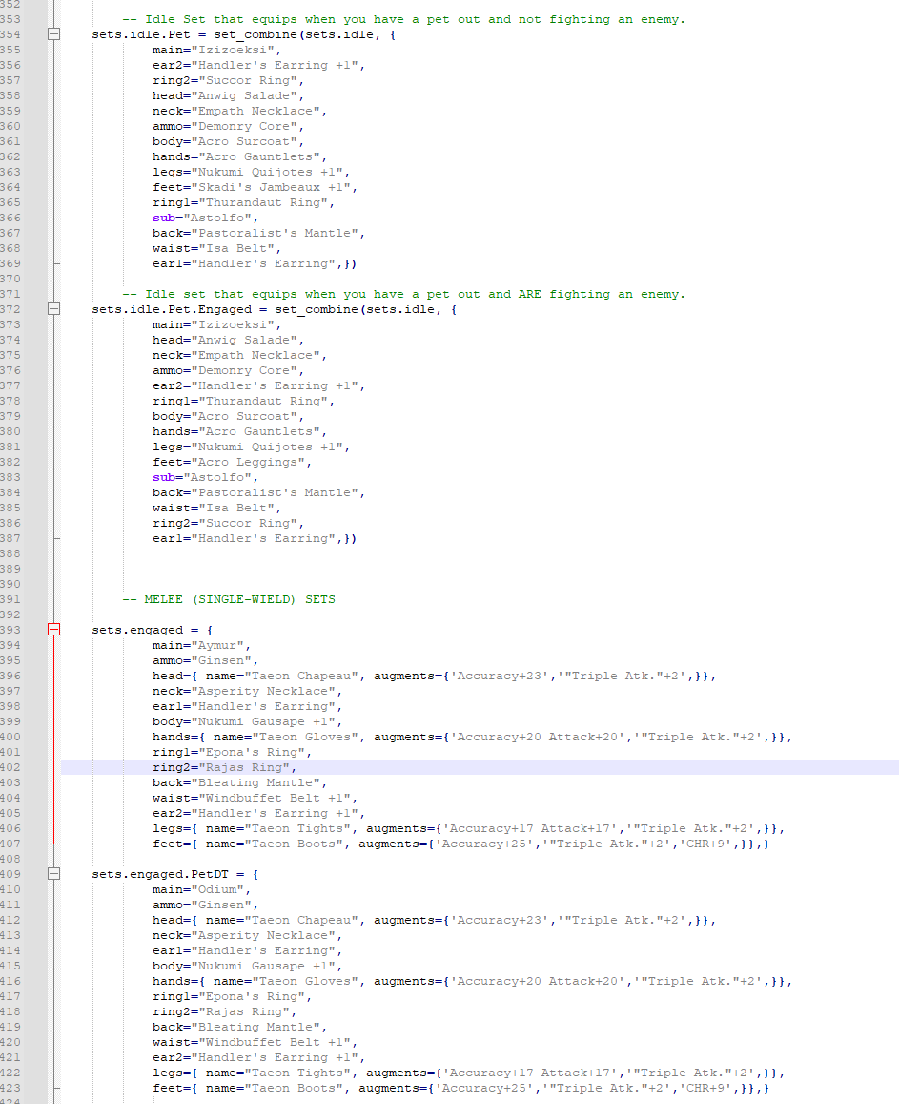Click line number 391 in the margin
Image resolution: width=899 pixels, height=1104 pixels.
pyautogui.click(x=10, y=599)
